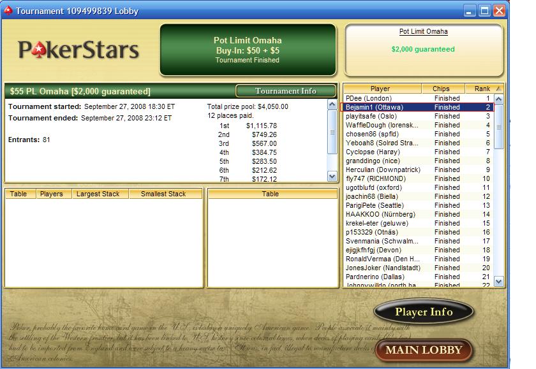Open Player Info
Image resolution: width=536 pixels, height=369 pixels.
tap(424, 311)
